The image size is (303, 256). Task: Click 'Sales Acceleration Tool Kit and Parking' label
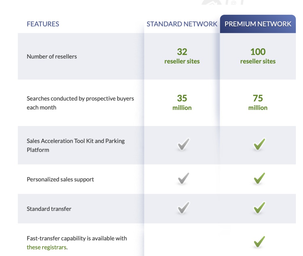[76, 141]
